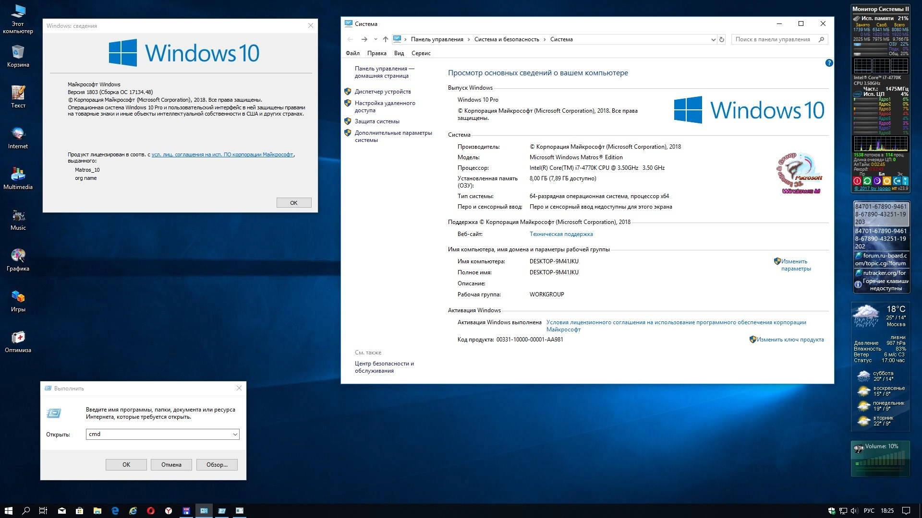Select Панель управления breadcrumb item

pyautogui.click(x=437, y=39)
